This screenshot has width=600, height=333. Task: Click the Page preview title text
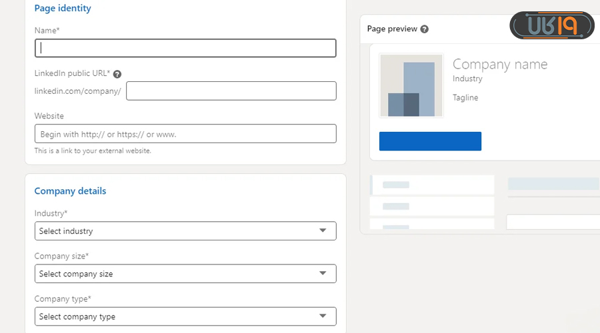[392, 29]
